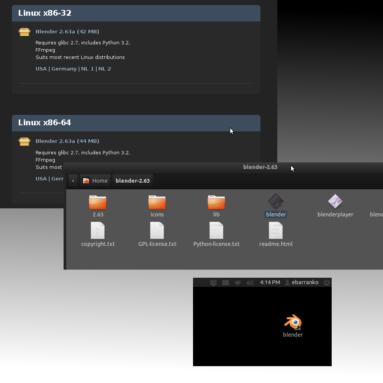The height and width of the screenshot is (383, 383).
Task: Select the GPL-license.txt file icon
Action: tap(157, 230)
